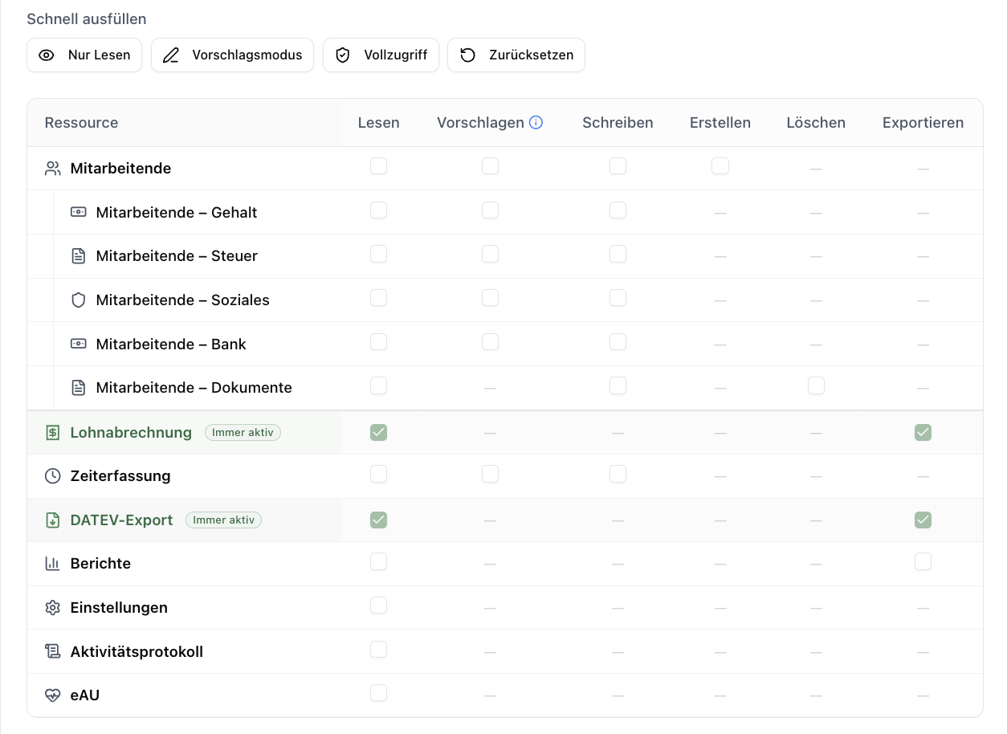Enable Lesen for Aktivitätsprotokoll

point(378,649)
